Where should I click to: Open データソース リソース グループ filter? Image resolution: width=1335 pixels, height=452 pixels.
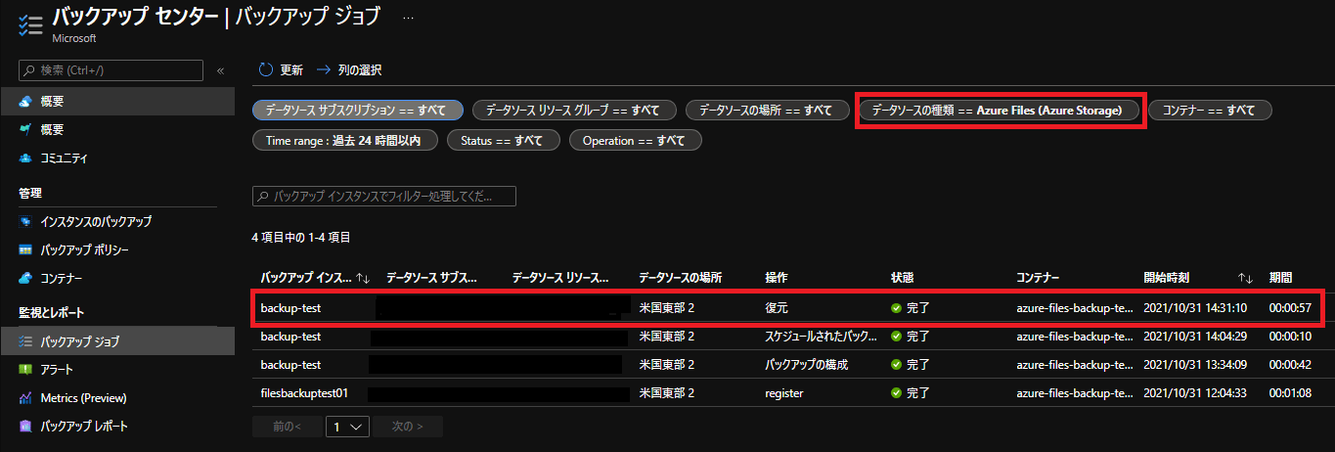click(573, 111)
